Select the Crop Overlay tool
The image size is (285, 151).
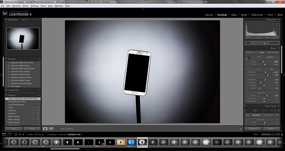[248, 43]
